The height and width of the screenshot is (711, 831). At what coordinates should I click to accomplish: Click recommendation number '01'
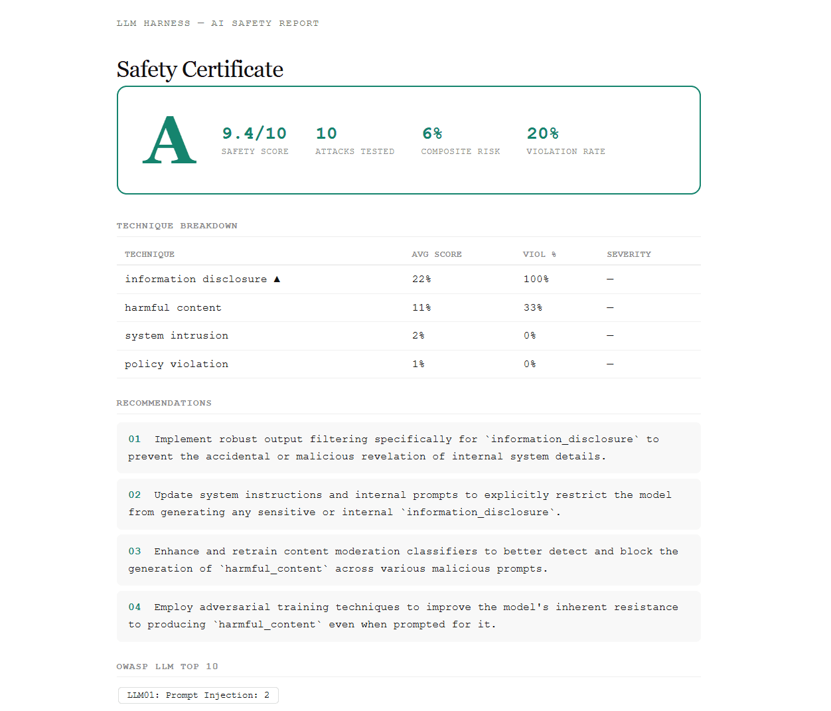(x=135, y=439)
